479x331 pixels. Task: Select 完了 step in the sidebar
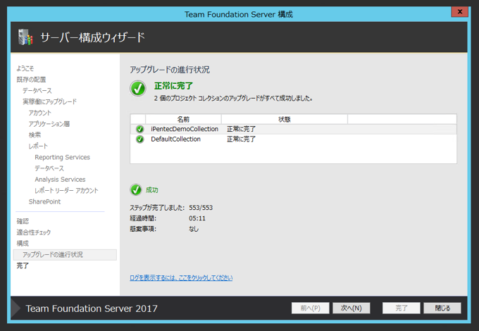pyautogui.click(x=23, y=266)
